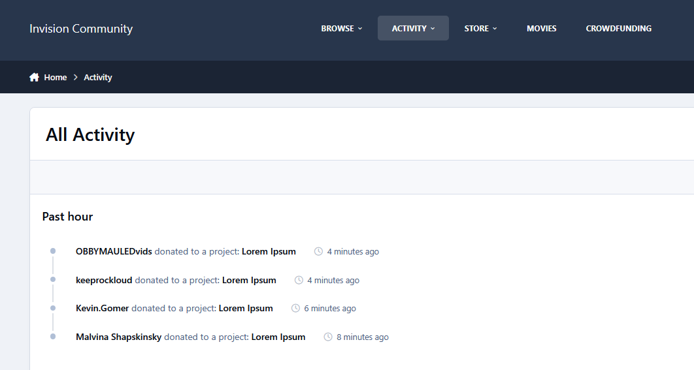The width and height of the screenshot is (694, 370).
Task: Click clock icon beside OBBYMAULEDvids timestamp
Action: 318,251
